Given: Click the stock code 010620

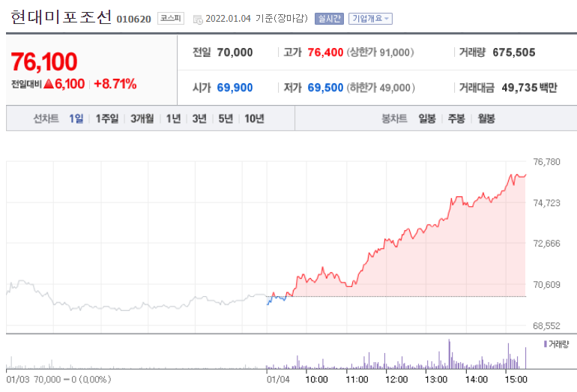Looking at the screenshot, I should pos(133,19).
